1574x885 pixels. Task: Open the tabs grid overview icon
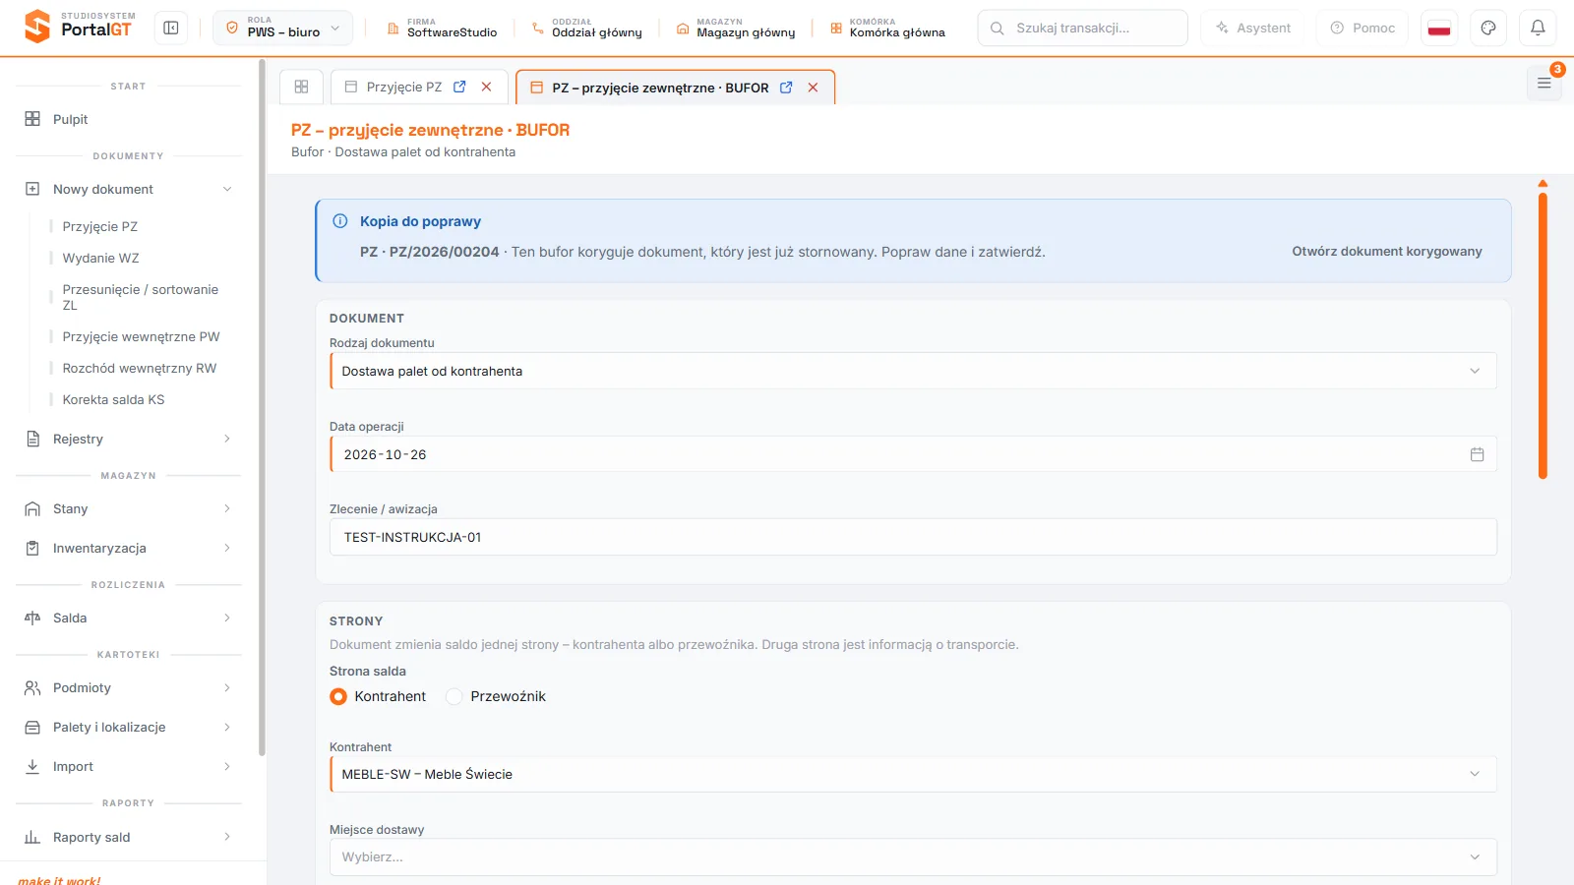302,87
